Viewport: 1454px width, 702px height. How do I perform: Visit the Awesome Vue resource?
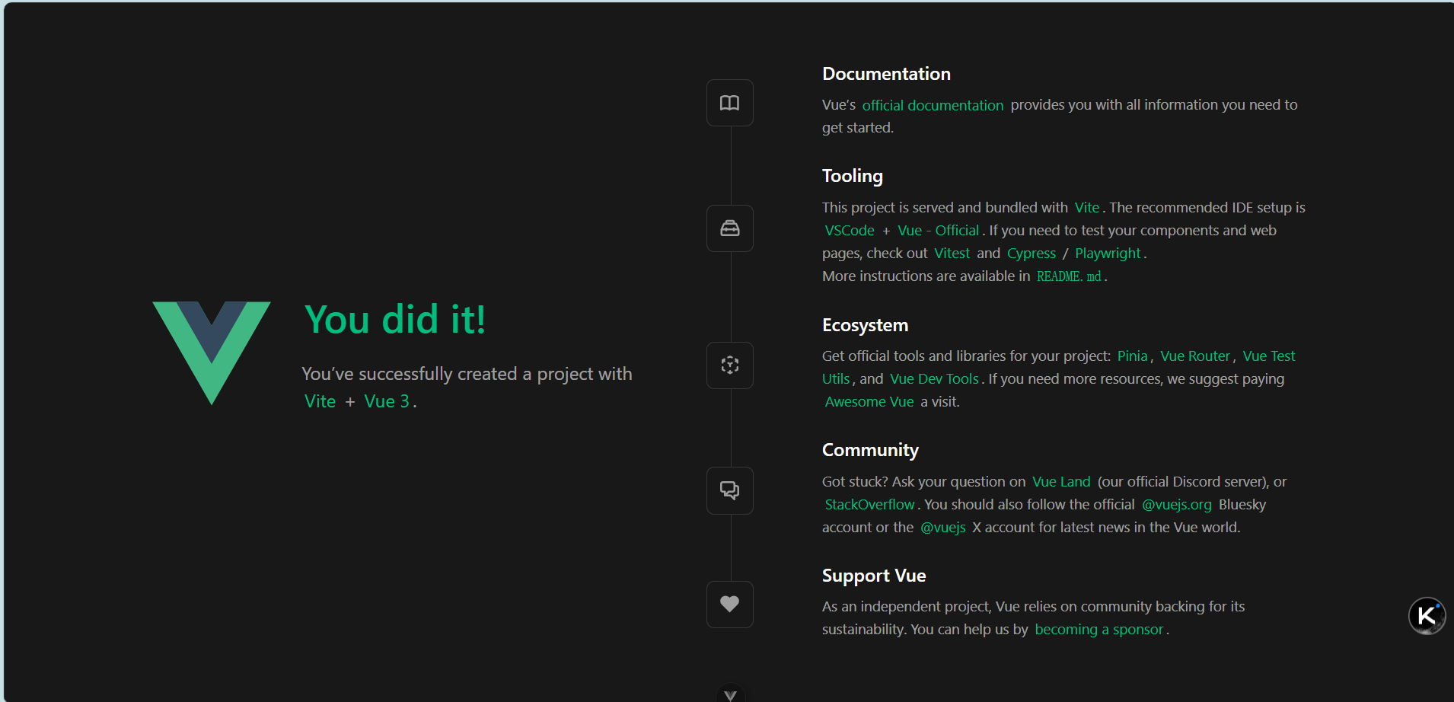click(869, 401)
